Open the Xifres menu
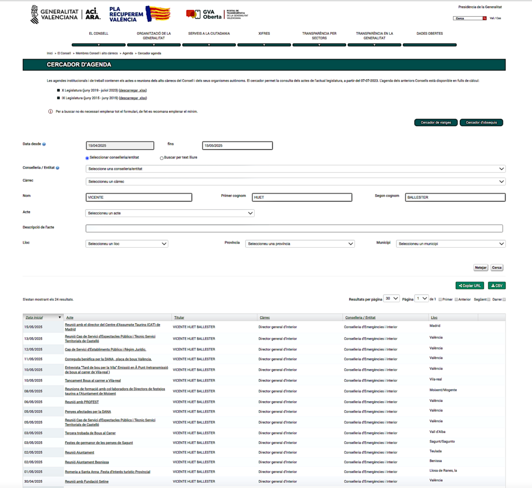Screen dimensions: 532x488 [264, 33]
